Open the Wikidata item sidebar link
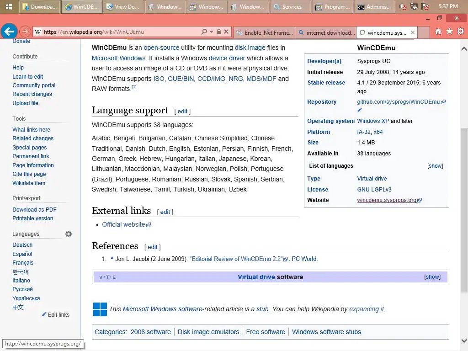The width and height of the screenshot is (468, 351). pyautogui.click(x=29, y=183)
